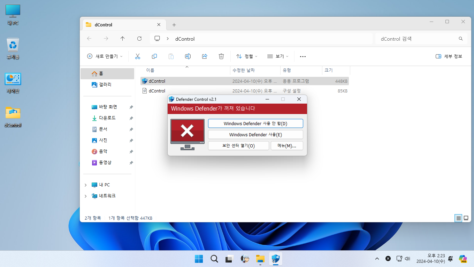Click the Delete trash icon in Explorer toolbar
The height and width of the screenshot is (267, 474).
tap(221, 56)
